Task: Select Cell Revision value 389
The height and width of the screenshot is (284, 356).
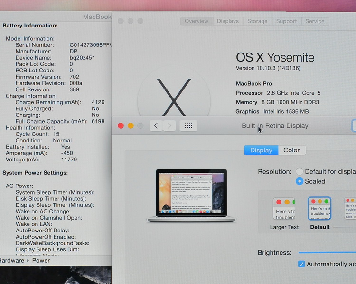Action: coord(74,89)
